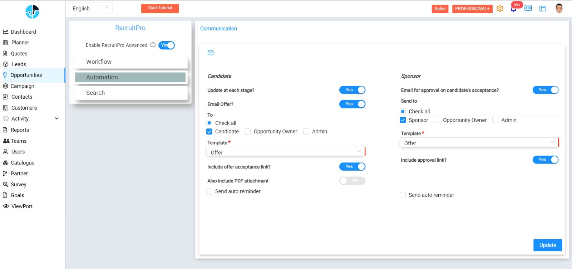The height and width of the screenshot is (269, 572).
Task: Select the Automation menu item
Action: (130, 77)
